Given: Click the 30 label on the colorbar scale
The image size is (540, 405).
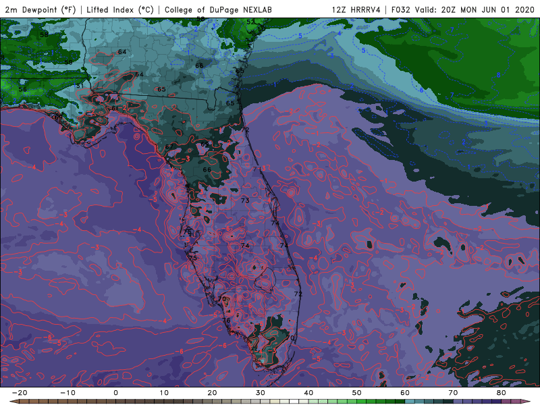Looking at the screenshot, I should 261,393.
